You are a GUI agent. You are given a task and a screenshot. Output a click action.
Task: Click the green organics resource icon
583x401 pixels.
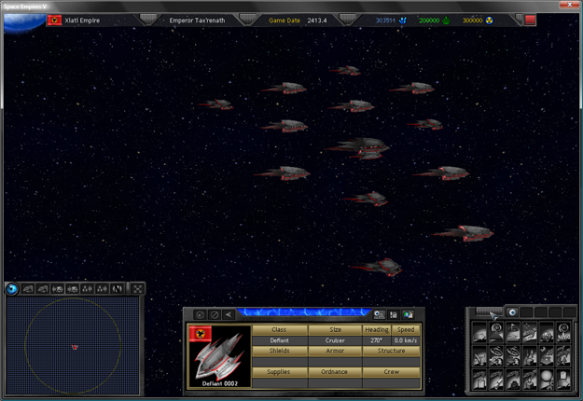tap(446, 21)
